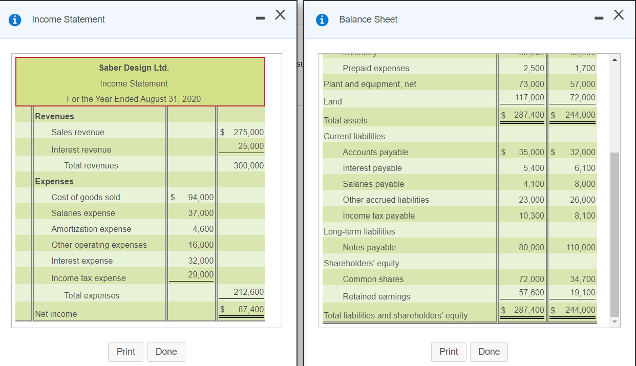The width and height of the screenshot is (636, 366).
Task: Minimize the Income Statement window
Action: pos(260,16)
